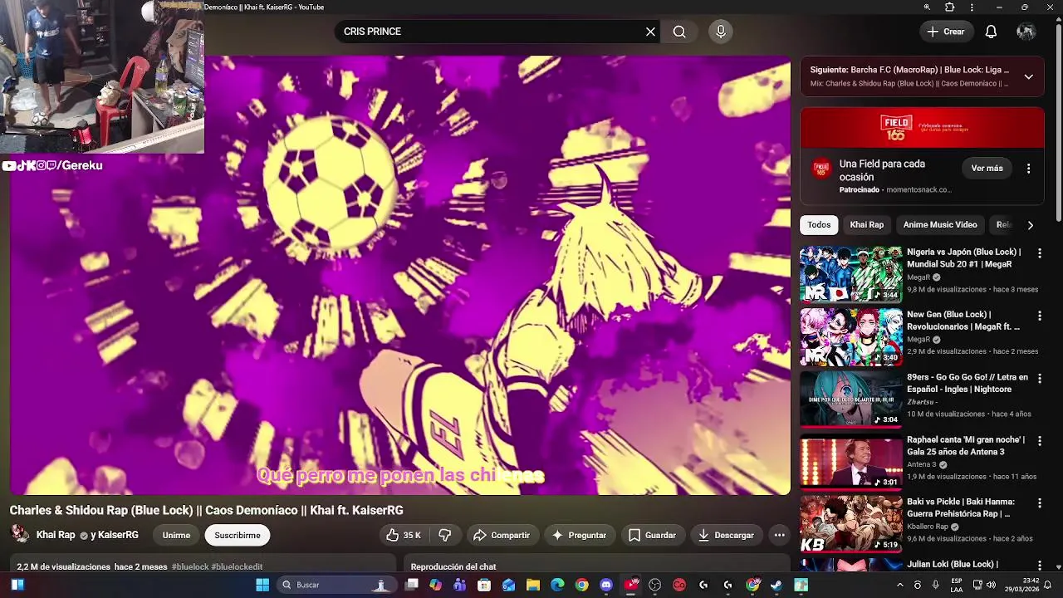Click the #bluelock hashtag link
Screen dimensions: 1063x598
[x=190, y=566]
